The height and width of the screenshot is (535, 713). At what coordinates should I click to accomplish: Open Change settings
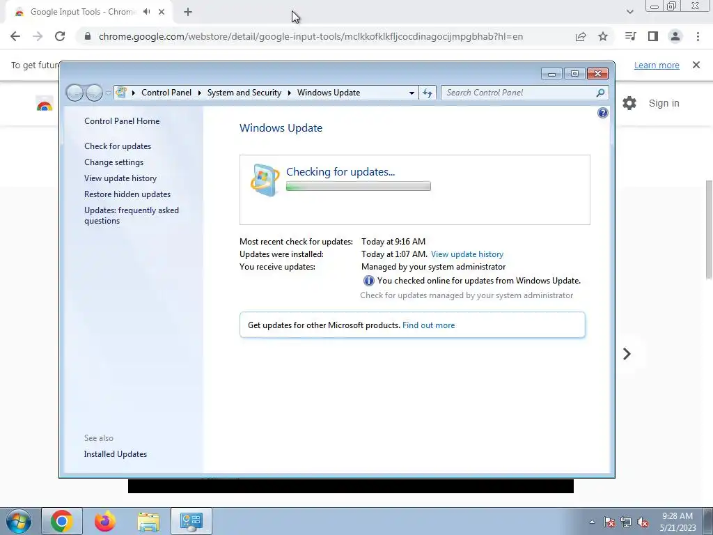click(113, 162)
